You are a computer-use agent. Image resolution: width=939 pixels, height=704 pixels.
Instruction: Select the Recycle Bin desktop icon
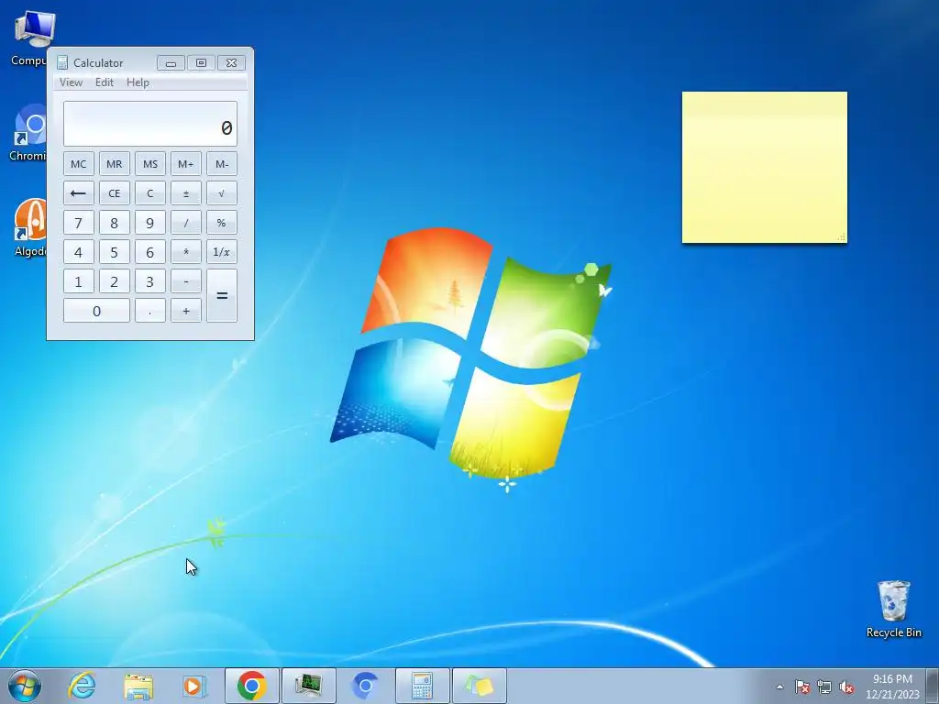point(893,609)
